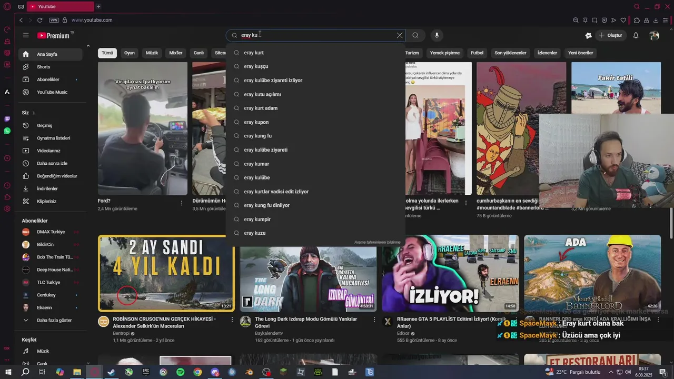
Task: Open Spotify from the taskbar
Action: point(180,372)
